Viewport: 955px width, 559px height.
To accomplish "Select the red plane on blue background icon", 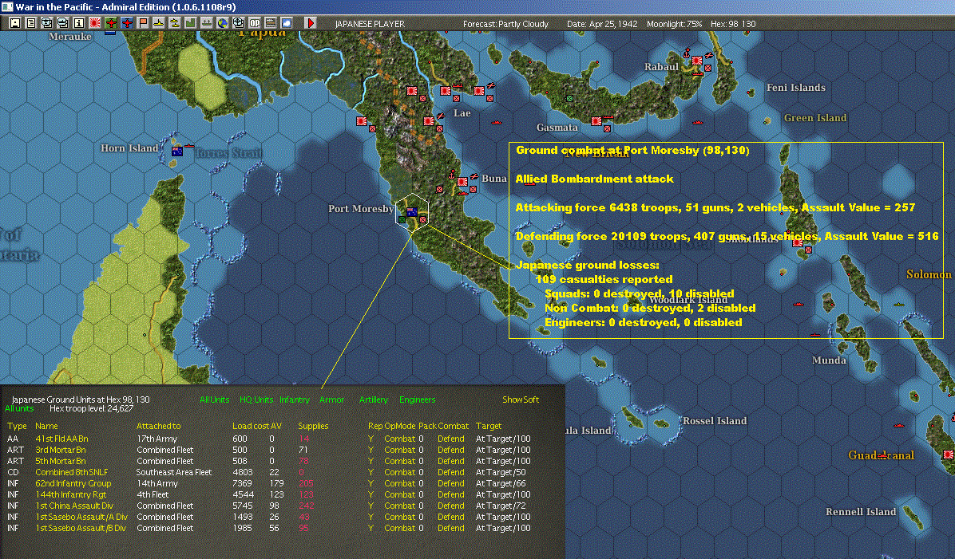I will click(x=127, y=23).
